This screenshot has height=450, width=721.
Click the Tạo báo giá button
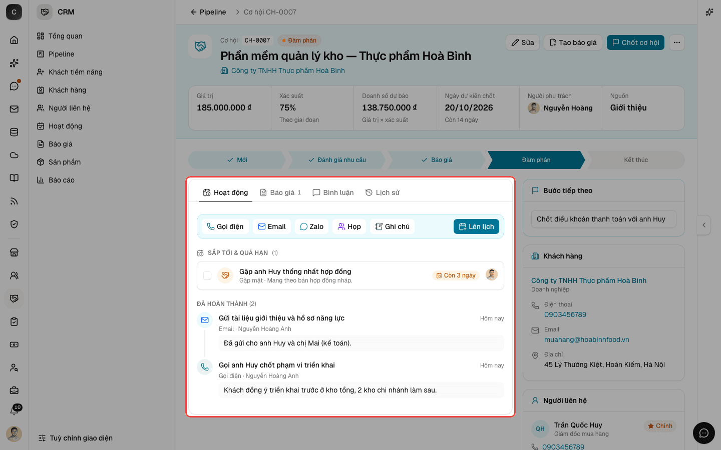[573, 42]
